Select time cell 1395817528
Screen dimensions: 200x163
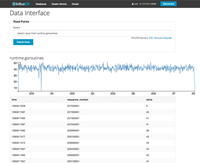point(18,106)
